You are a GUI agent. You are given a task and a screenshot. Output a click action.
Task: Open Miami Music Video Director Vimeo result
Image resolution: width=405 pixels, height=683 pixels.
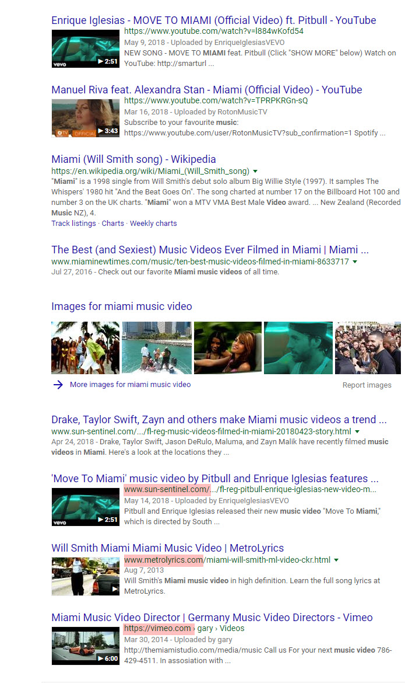212,617
